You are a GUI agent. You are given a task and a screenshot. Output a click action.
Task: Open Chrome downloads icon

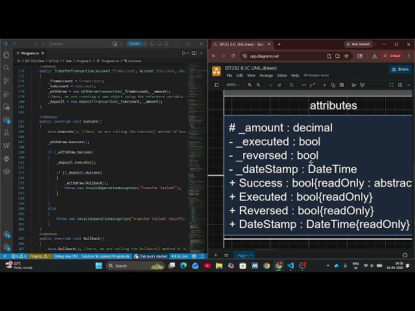click(374, 56)
